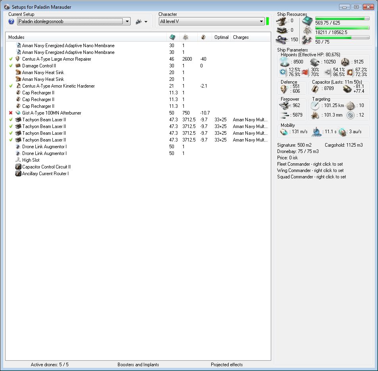
Task: Select the first Cap Recharger II row
Action: tap(138, 93)
